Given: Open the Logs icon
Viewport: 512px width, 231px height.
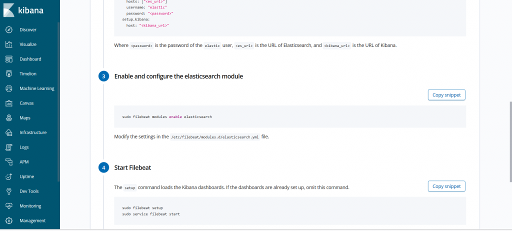Looking at the screenshot, I should click(x=9, y=147).
